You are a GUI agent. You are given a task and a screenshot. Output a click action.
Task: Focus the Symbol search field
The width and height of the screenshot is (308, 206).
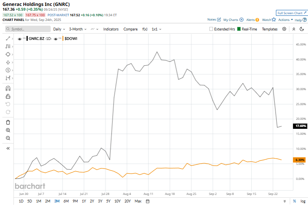(28, 29)
